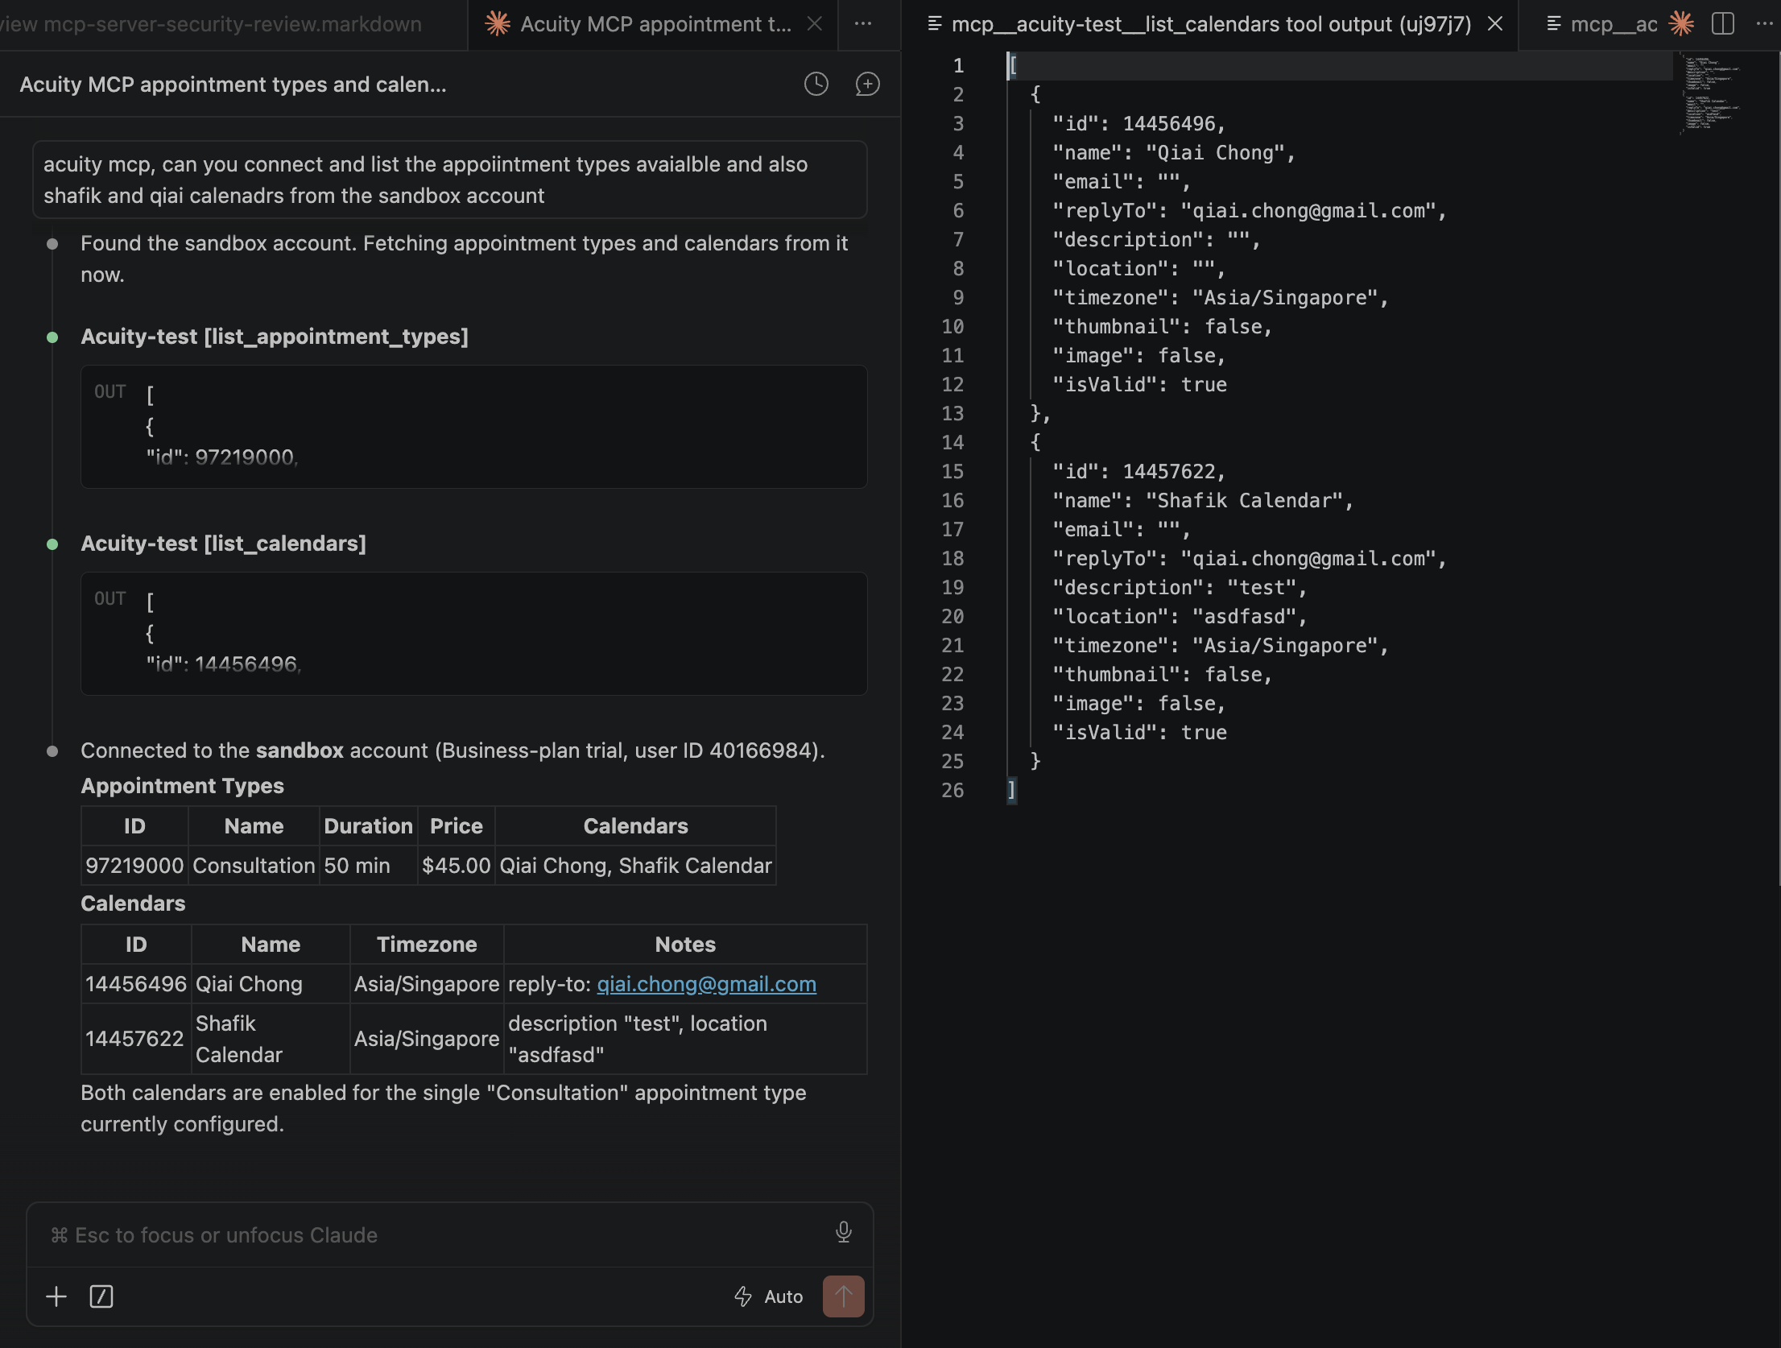Screen dimensions: 1781x1348
Task: Click 14456496 cell in Calendars table
Action: point(135,984)
